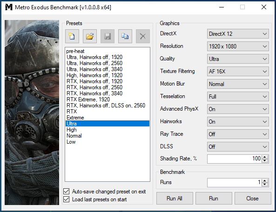
Task: Open the Advanced PhysX dropdown
Action: click(238, 109)
